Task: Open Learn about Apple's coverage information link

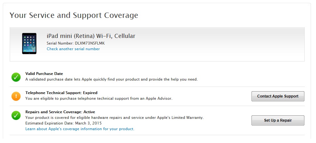Action: 80,129
